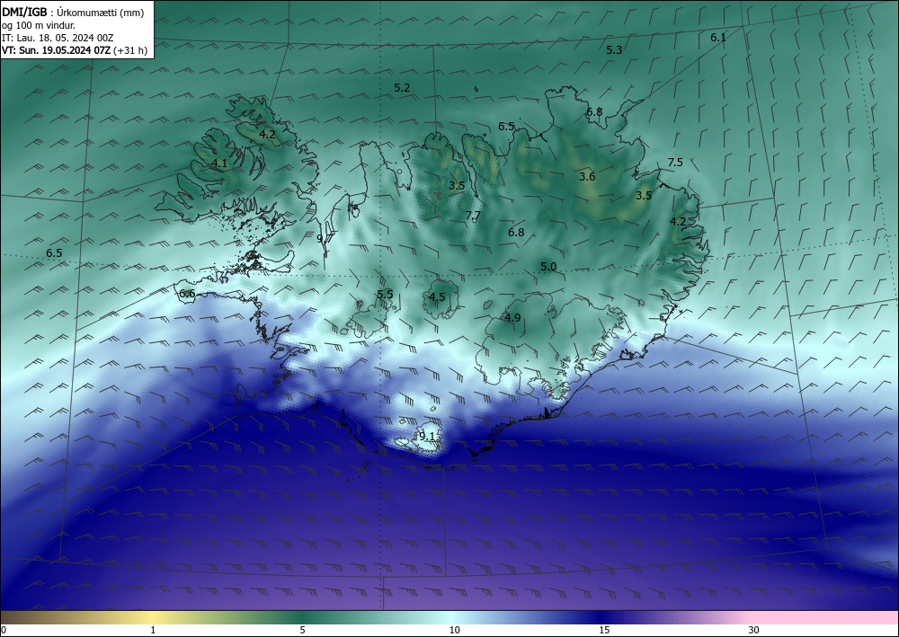
Task: Click the 6.1 value in the northeast
Action: [717, 37]
